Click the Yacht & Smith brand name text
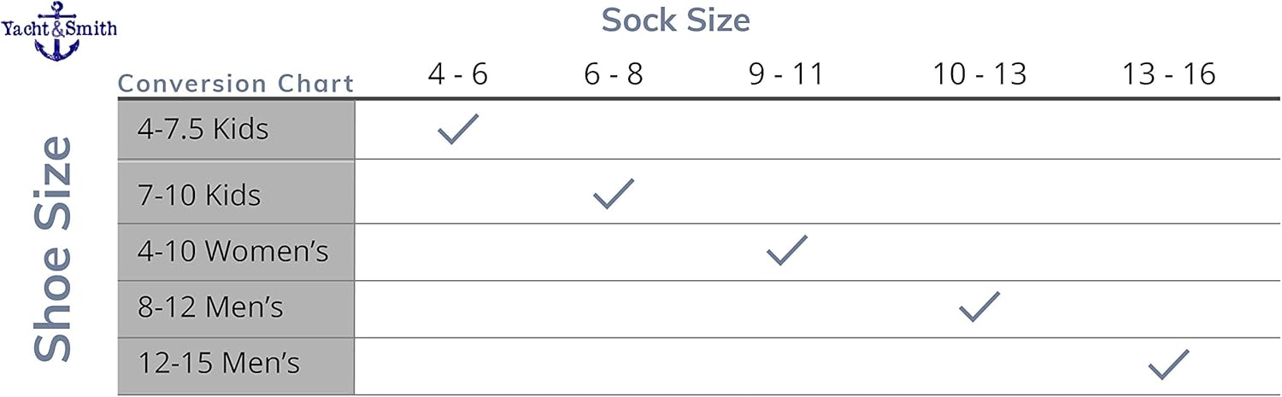Viewport: 1282px width, 397px height. (58, 28)
